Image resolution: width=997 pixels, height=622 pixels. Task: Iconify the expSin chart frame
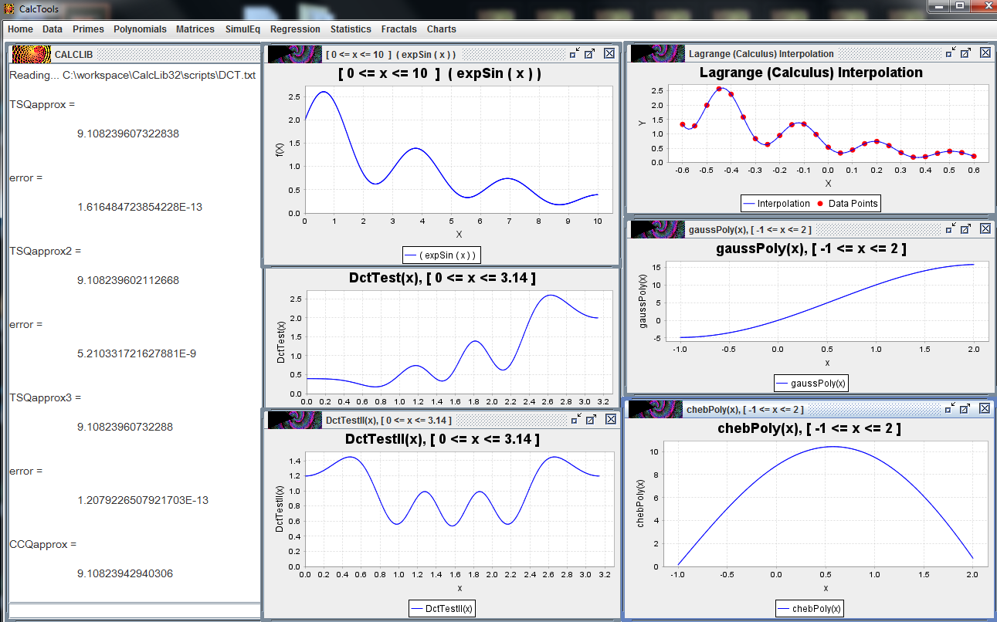click(x=575, y=53)
